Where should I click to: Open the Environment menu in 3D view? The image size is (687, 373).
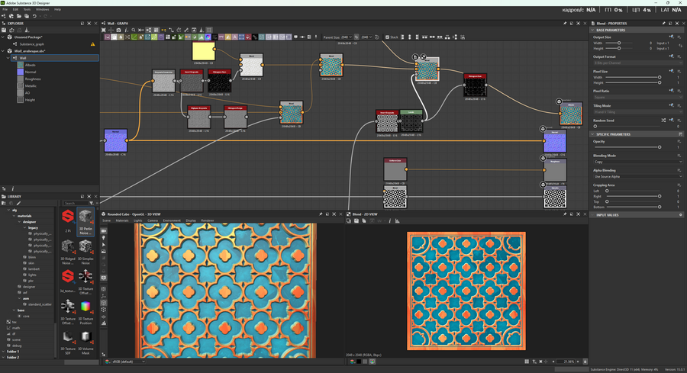point(172,220)
